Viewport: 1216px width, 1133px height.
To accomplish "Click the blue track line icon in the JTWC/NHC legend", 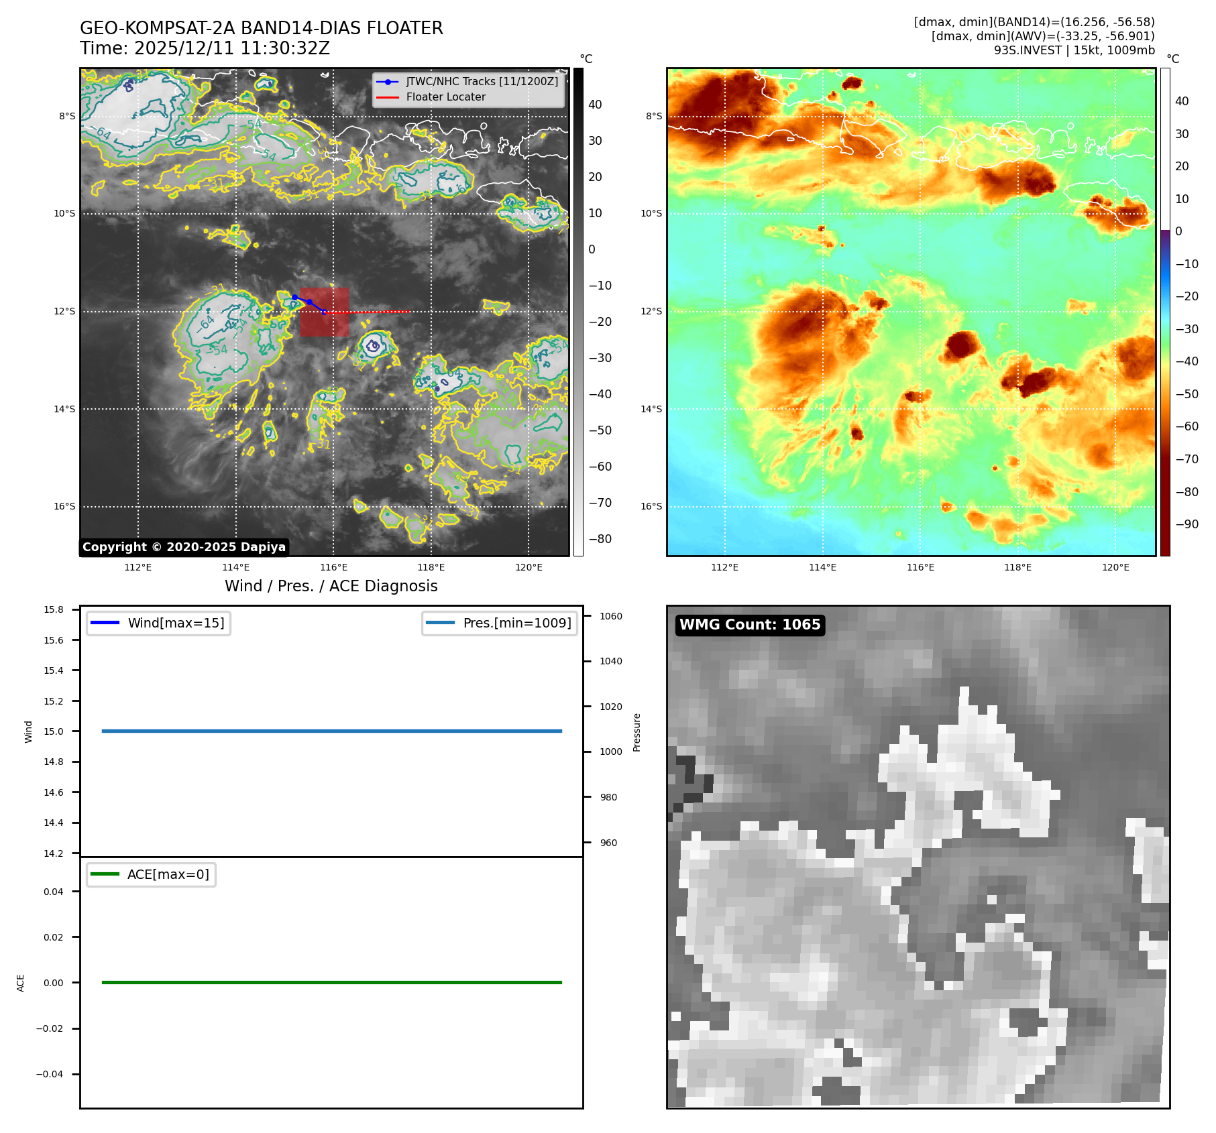I will pyautogui.click(x=387, y=82).
